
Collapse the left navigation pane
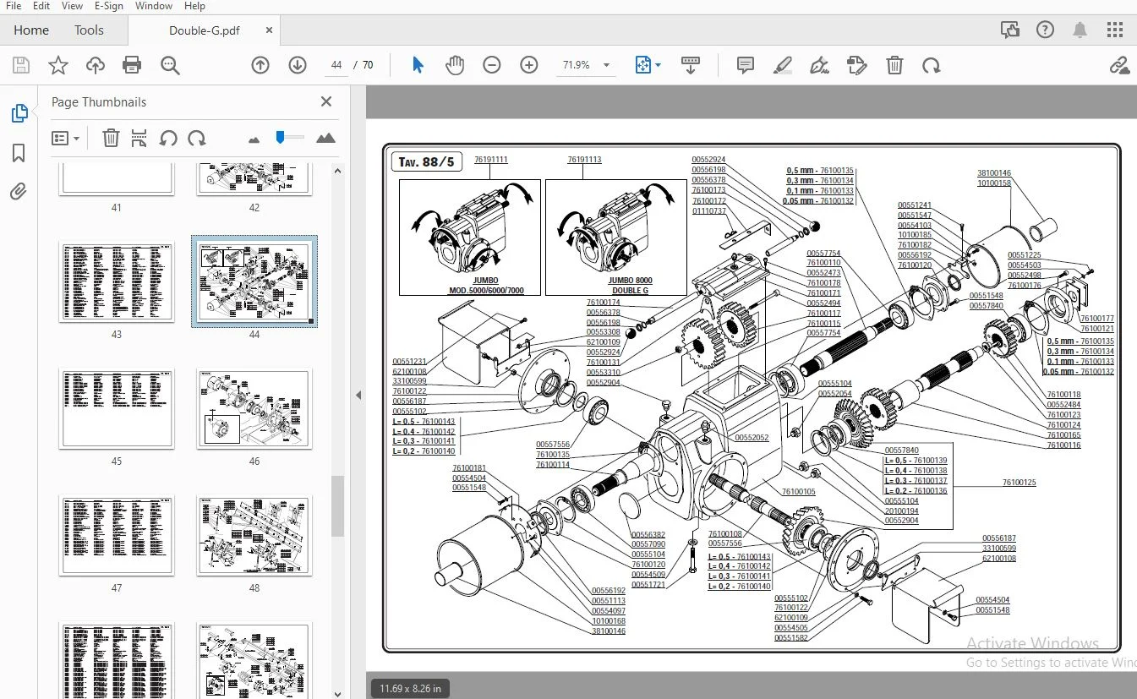click(358, 395)
